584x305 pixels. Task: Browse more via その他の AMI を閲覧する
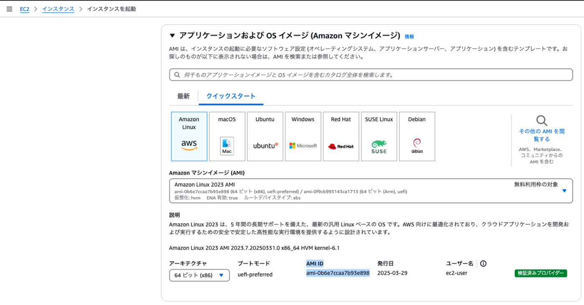tap(541, 135)
